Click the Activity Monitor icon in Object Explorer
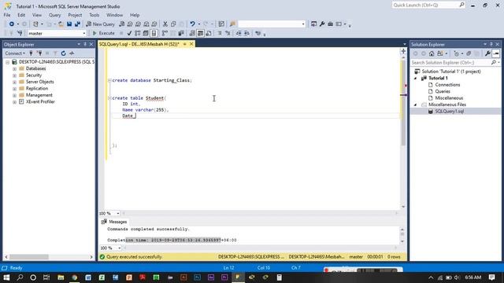Viewport: 504px width, 283px height. 72,53
